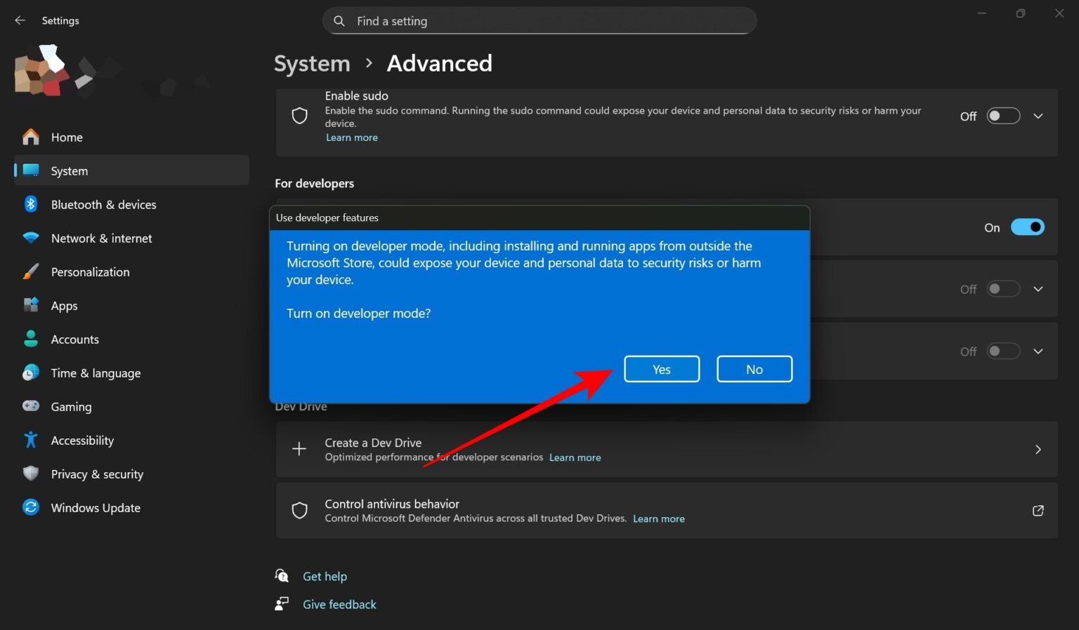Open Accounts settings page
Image resolution: width=1079 pixels, height=630 pixels.
click(x=132, y=339)
